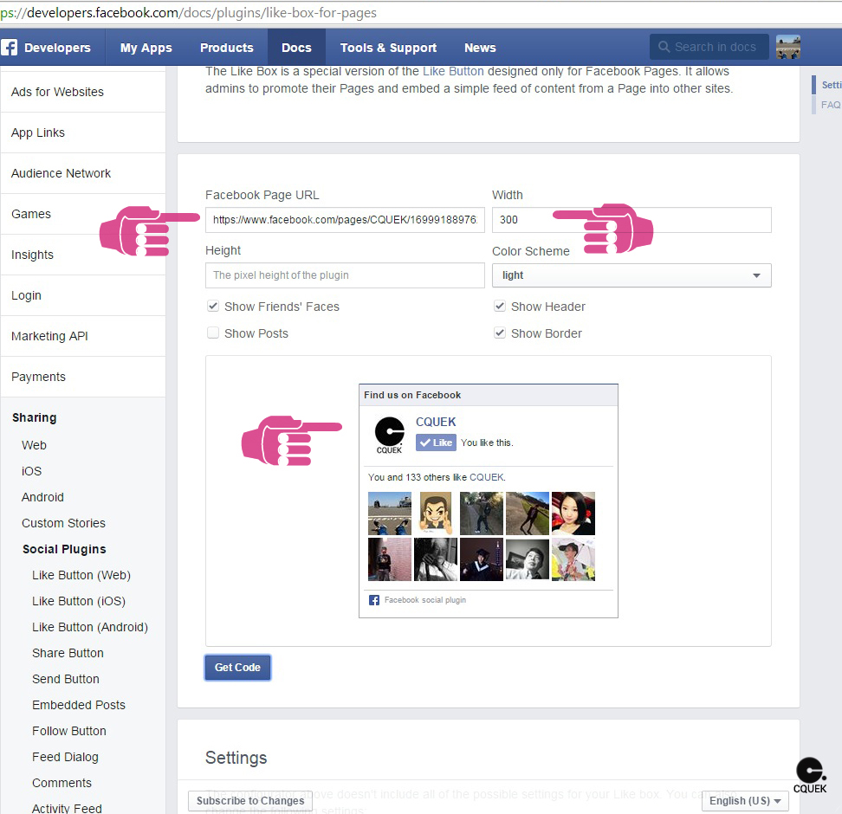Open the English (US) language dropdown
Image resolution: width=842 pixels, height=814 pixels.
click(x=745, y=800)
